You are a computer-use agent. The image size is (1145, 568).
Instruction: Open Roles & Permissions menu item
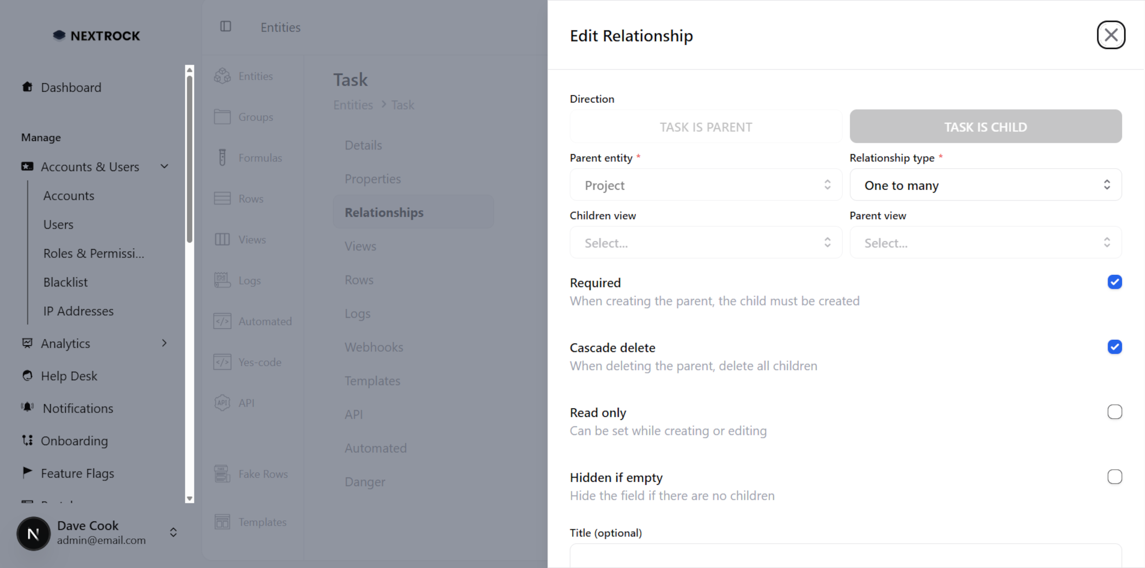pos(93,253)
